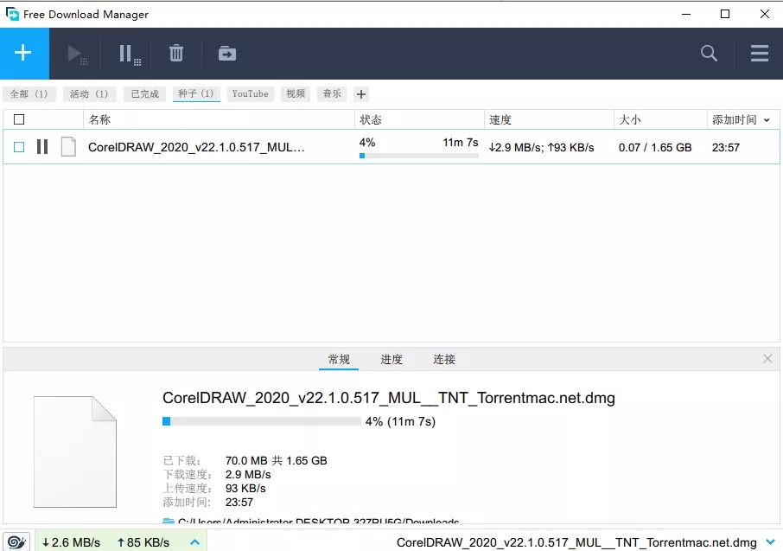
Task: Collapse details with the bottom-right chevron
Action: pyautogui.click(x=771, y=542)
